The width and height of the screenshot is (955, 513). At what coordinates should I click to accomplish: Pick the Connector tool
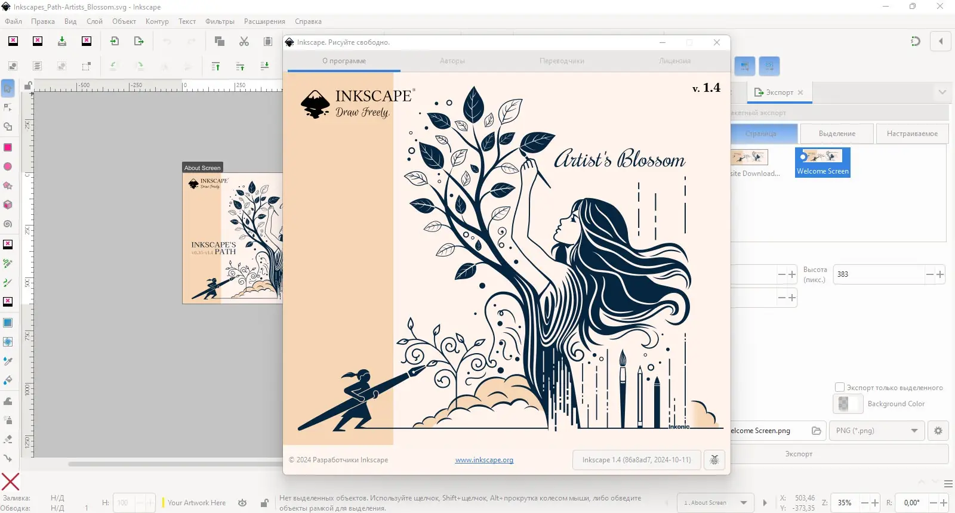(x=8, y=458)
